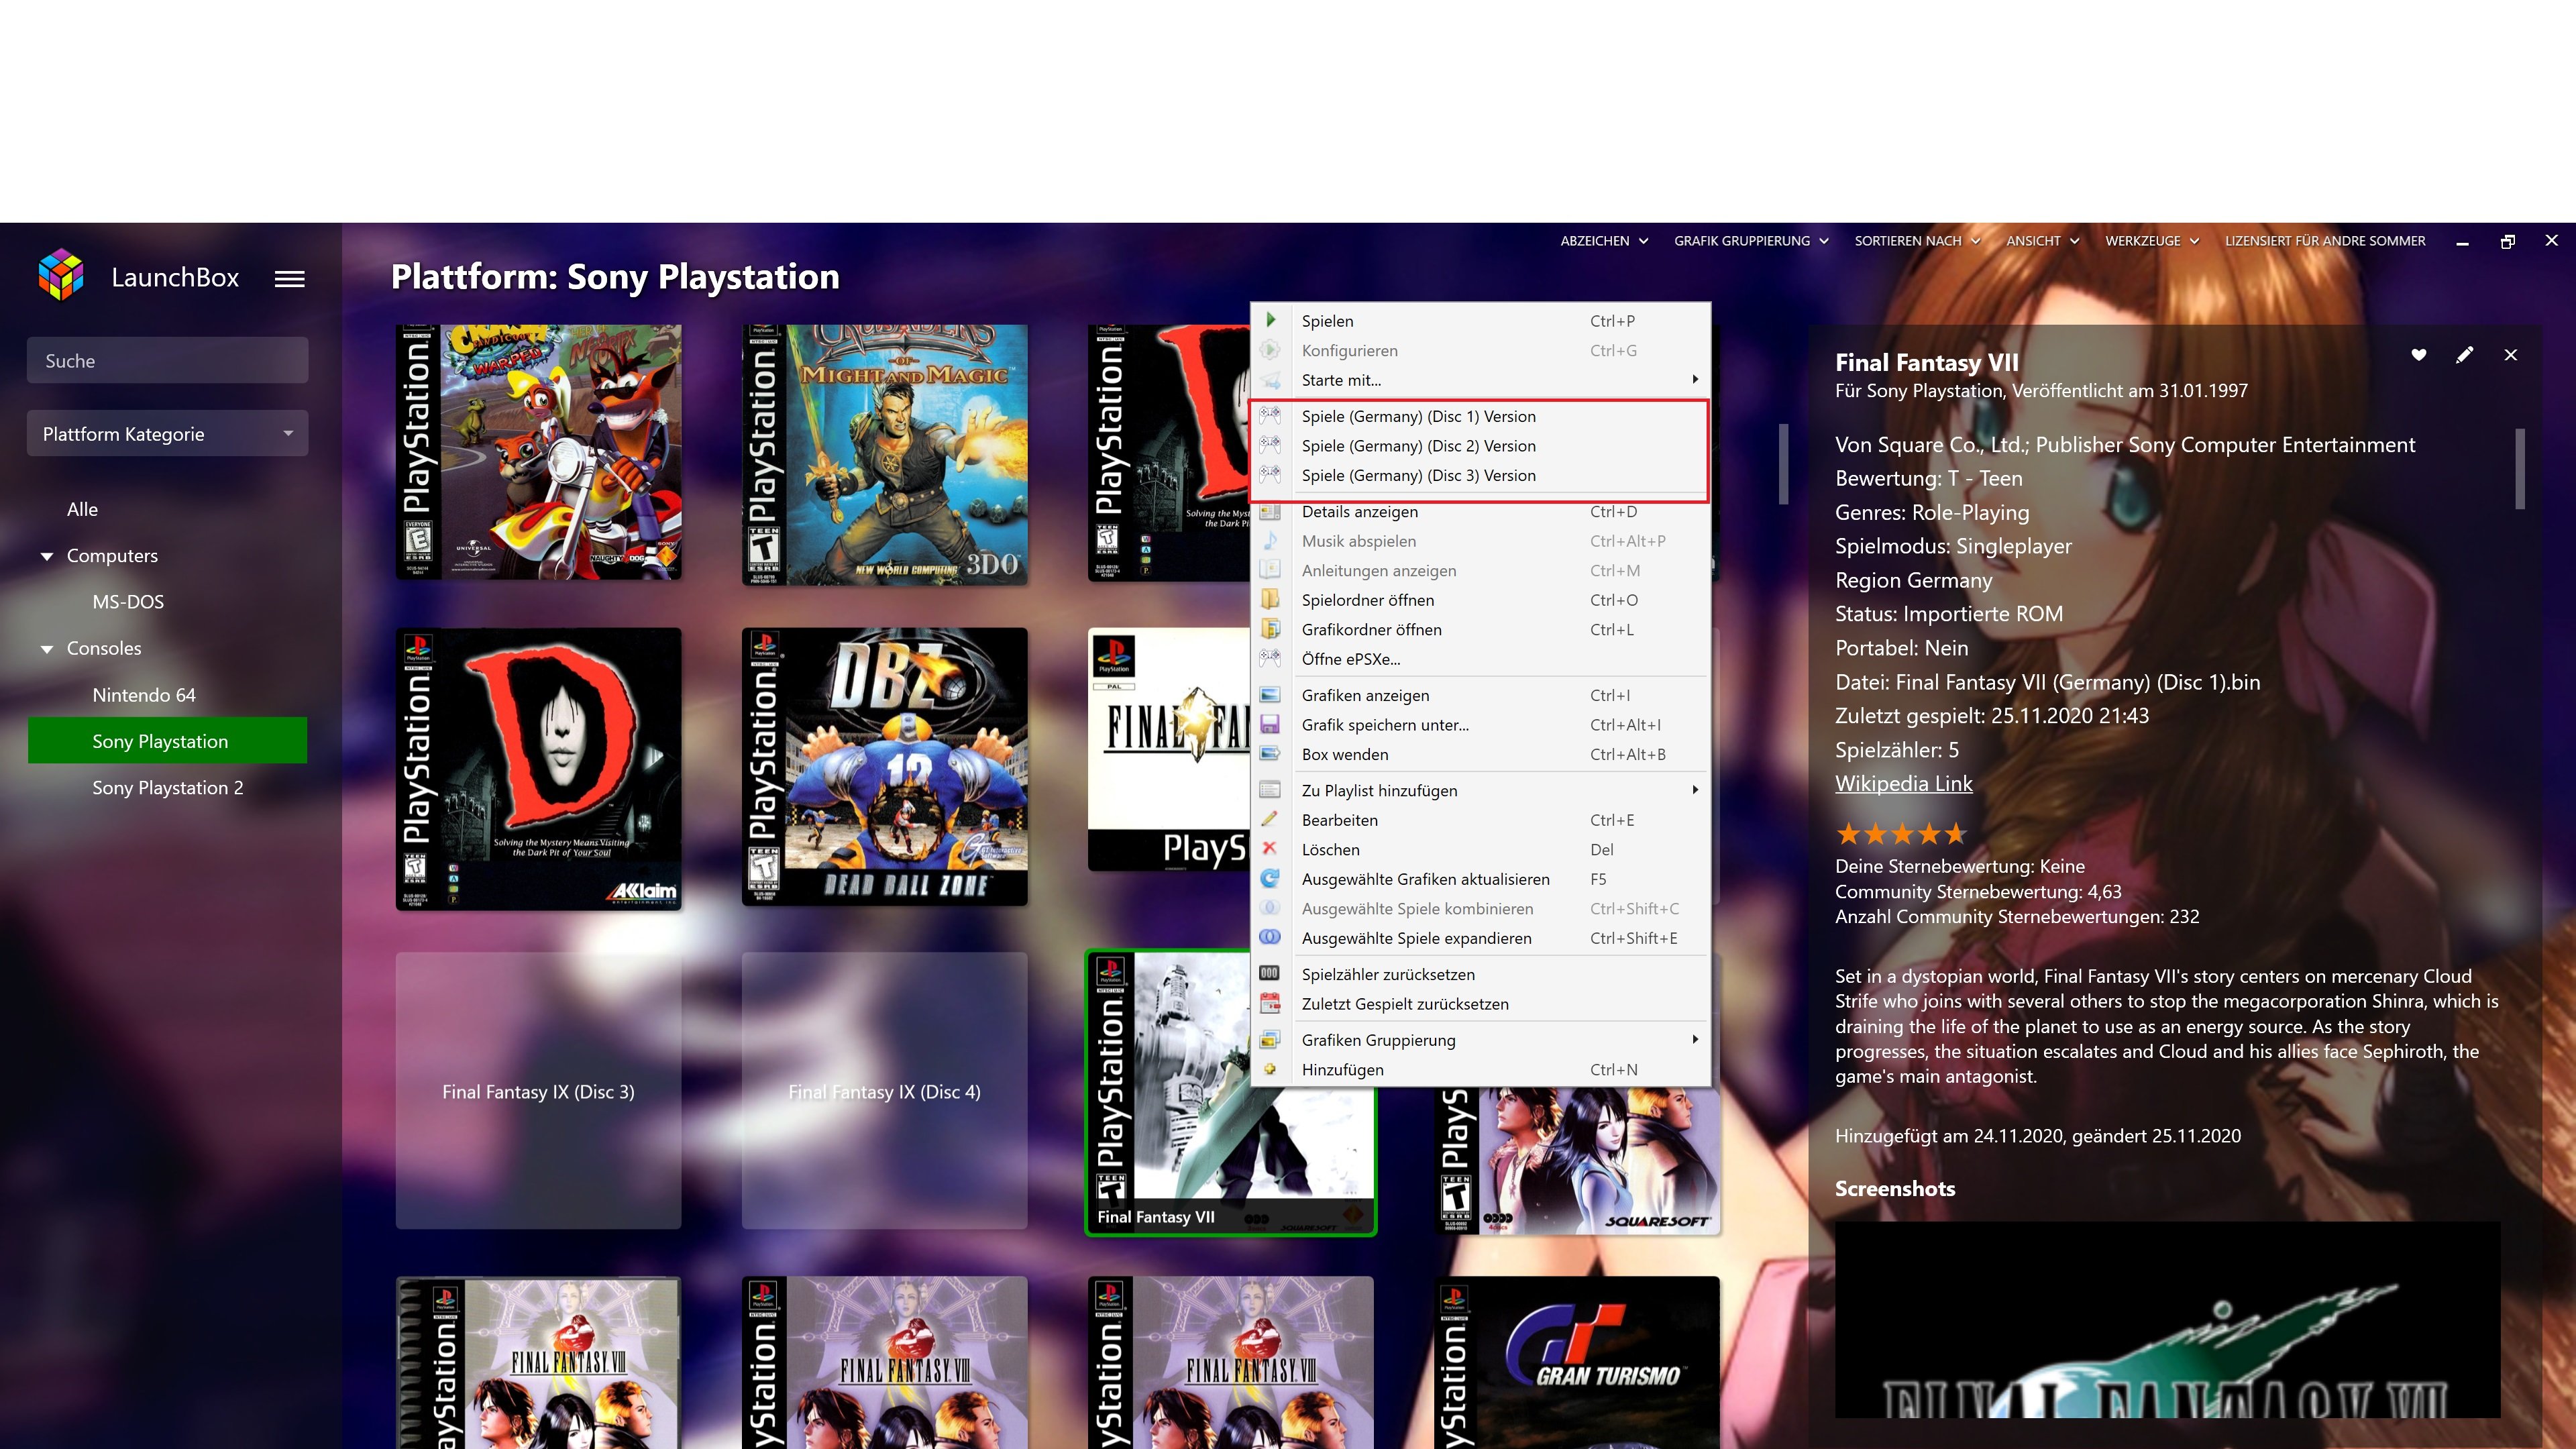Expand the Zu Playlist hinzufügen submenu arrow
This screenshot has height=1449, width=2576.
1695,790
